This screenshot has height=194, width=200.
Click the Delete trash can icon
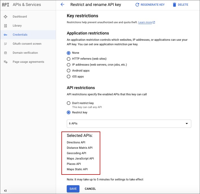pyautogui.click(x=174, y=5)
